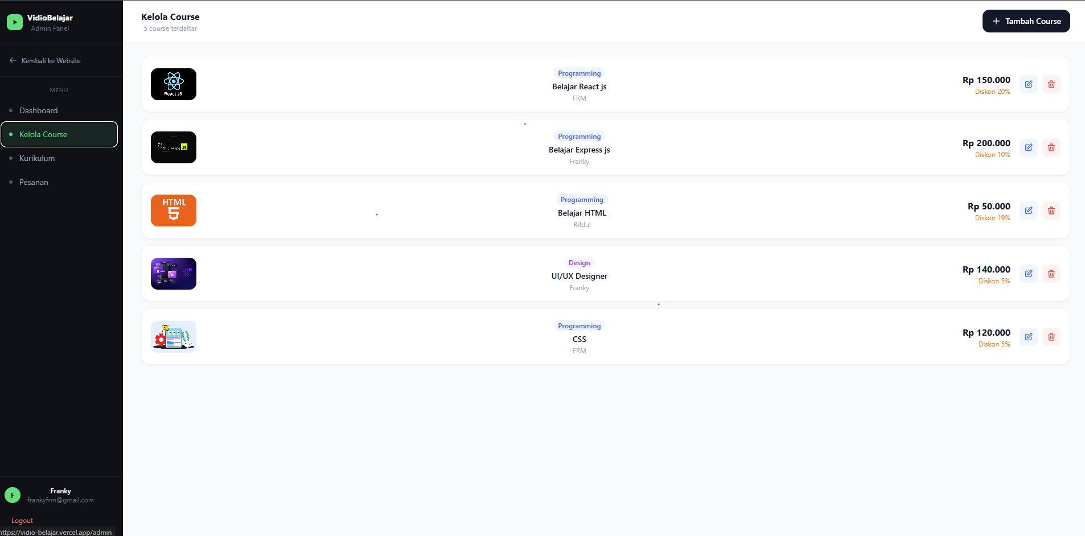This screenshot has width=1085, height=536.
Task: Click the title UI/UX Designer
Action: pyautogui.click(x=580, y=276)
